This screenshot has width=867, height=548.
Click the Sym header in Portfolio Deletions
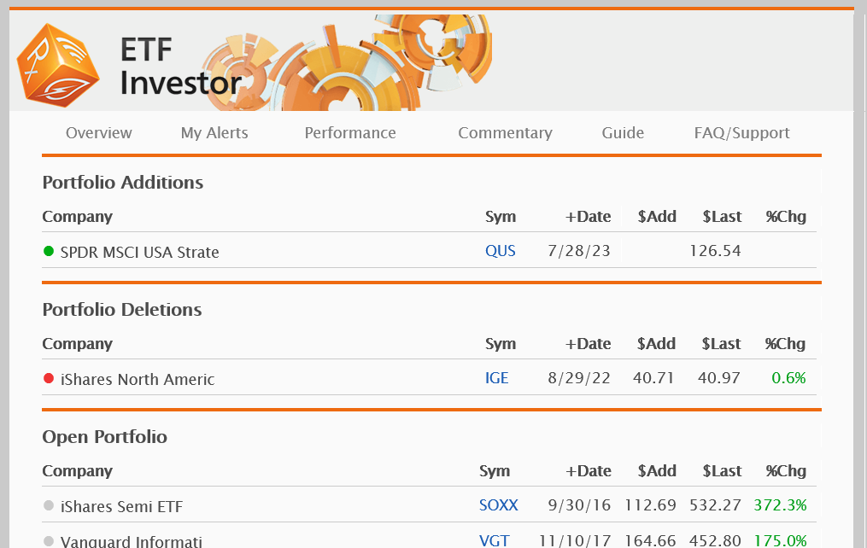[x=501, y=344]
